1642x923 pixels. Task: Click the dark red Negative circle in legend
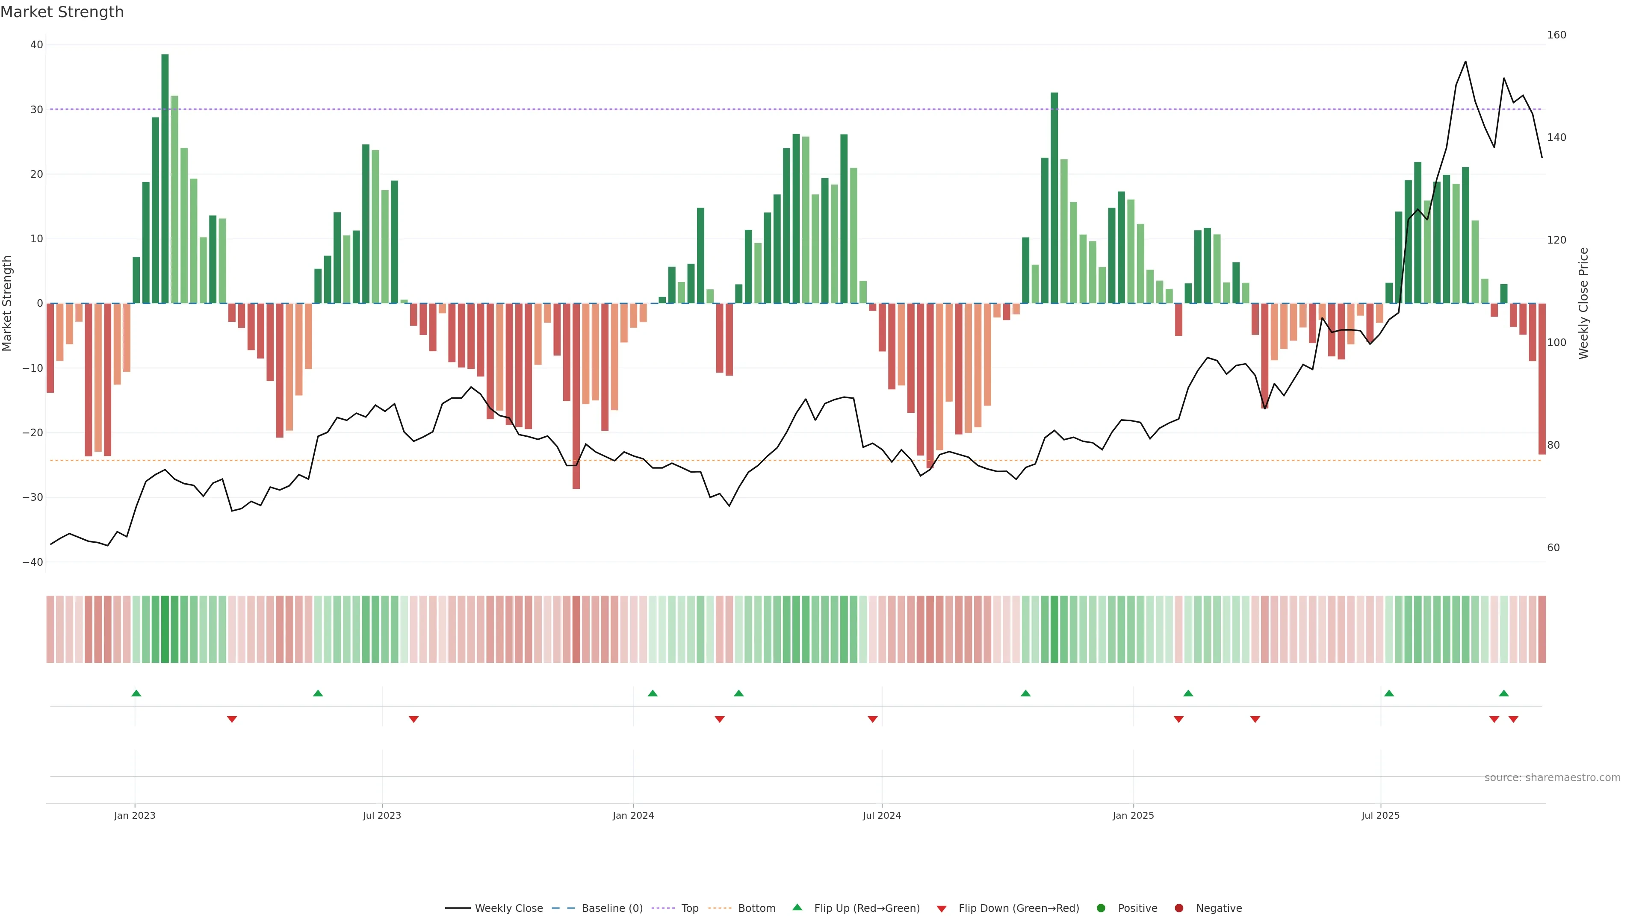click(x=1178, y=908)
